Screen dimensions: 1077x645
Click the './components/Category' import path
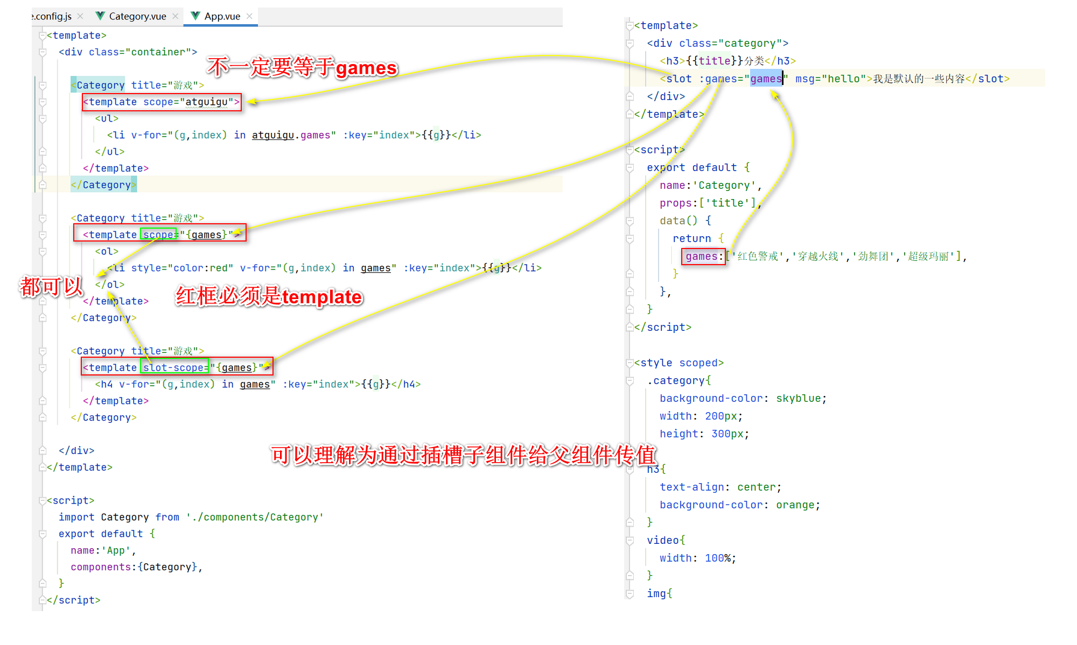click(x=255, y=517)
